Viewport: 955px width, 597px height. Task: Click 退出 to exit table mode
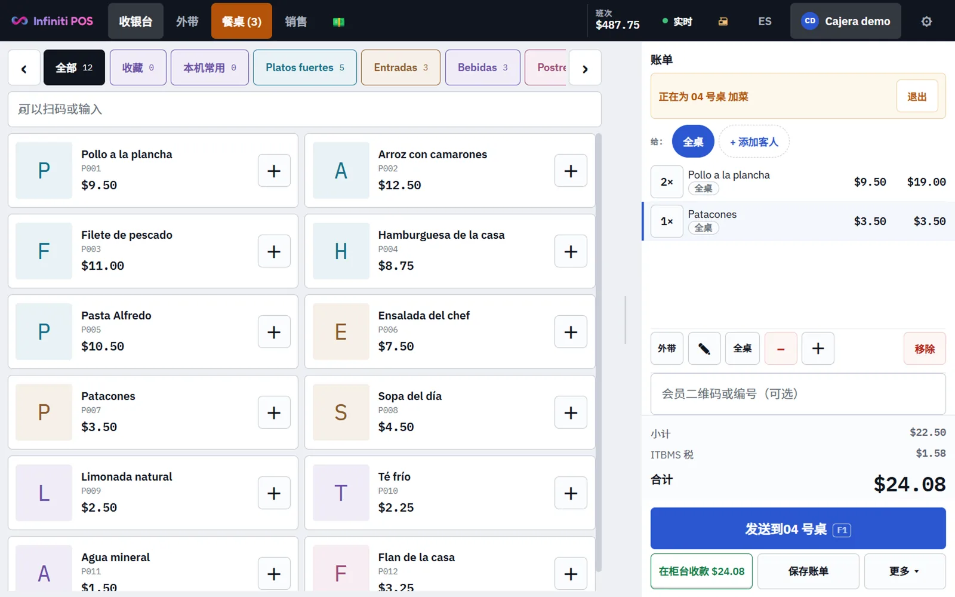click(x=917, y=96)
